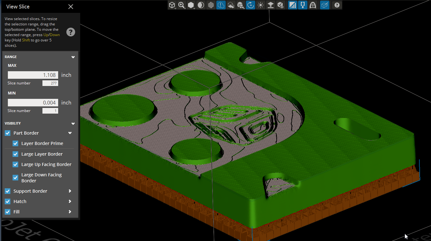Open the view orientation cube menu
Screen dimensions: 431x241
[x=172, y=5]
